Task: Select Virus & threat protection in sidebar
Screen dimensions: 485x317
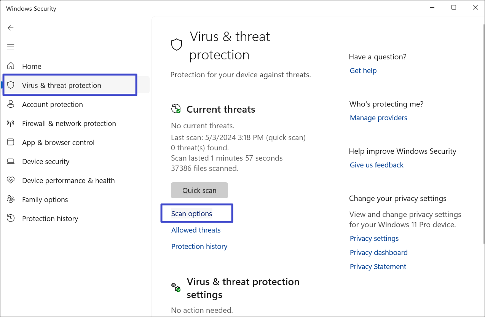Action: [x=62, y=85]
